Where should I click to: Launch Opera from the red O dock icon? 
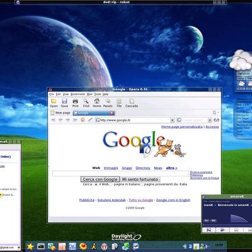coord(105,246)
